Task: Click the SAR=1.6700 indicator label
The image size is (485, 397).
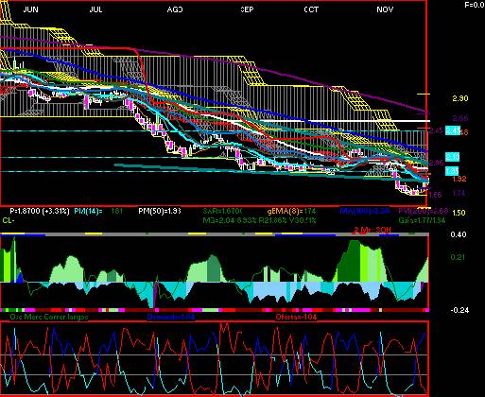Action: [222, 211]
